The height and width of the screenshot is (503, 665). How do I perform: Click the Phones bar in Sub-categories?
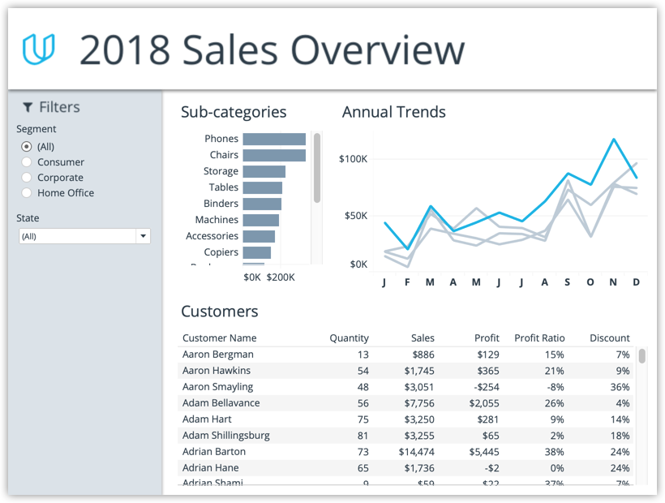pyautogui.click(x=273, y=139)
